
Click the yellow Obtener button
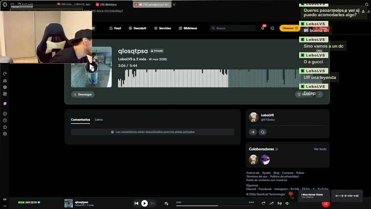click(x=290, y=28)
